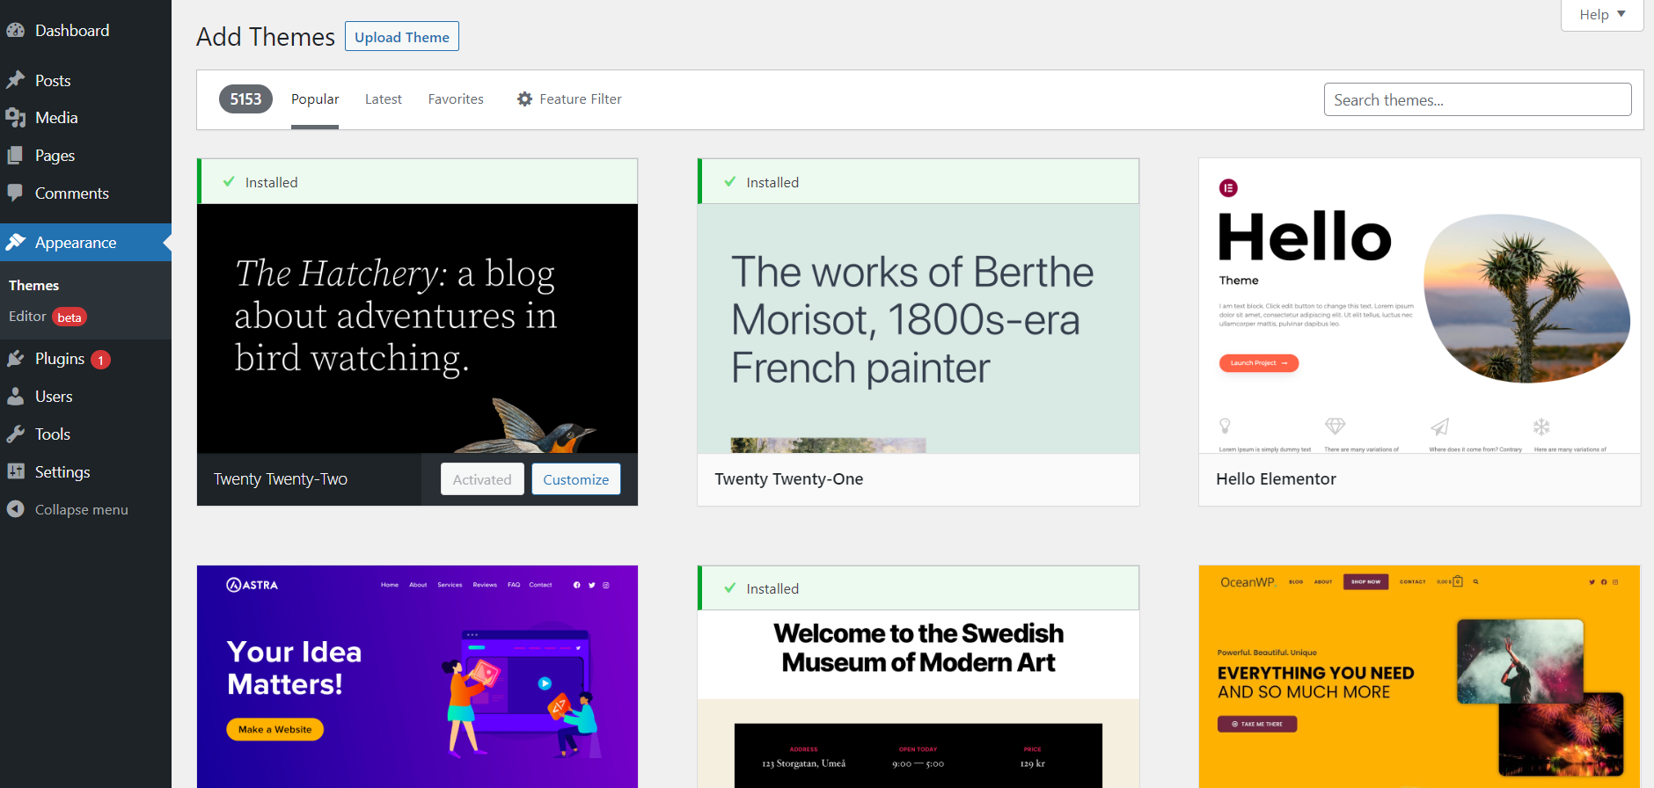This screenshot has width=1654, height=788.
Task: Click the Add Themes page heading
Action: (x=266, y=37)
